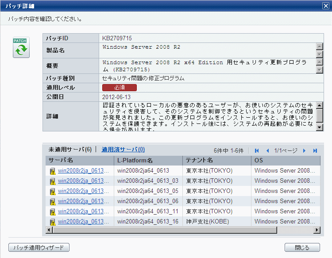
Task: Click the 1/1ページ page indicator
Action: pyautogui.click(x=286, y=151)
